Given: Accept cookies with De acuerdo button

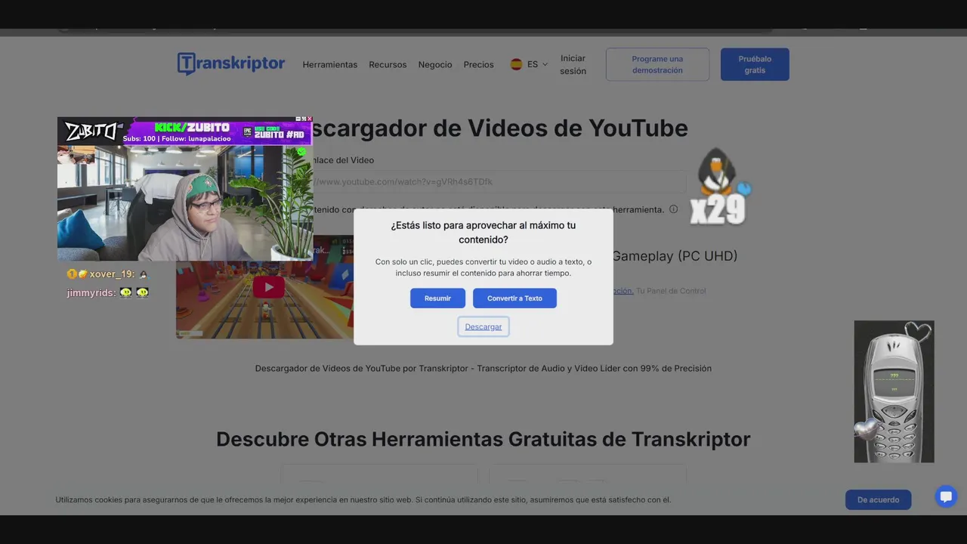Looking at the screenshot, I should pyautogui.click(x=878, y=499).
